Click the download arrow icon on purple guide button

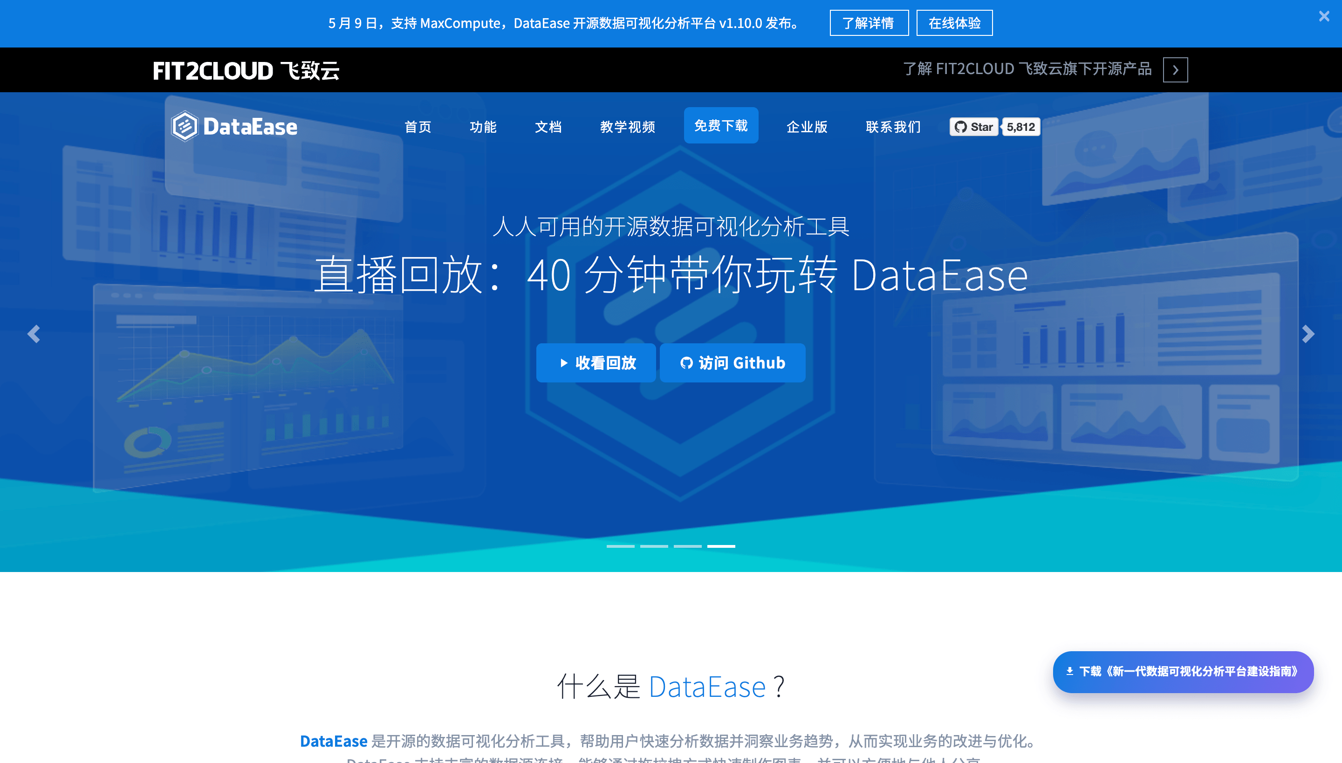[1070, 671]
